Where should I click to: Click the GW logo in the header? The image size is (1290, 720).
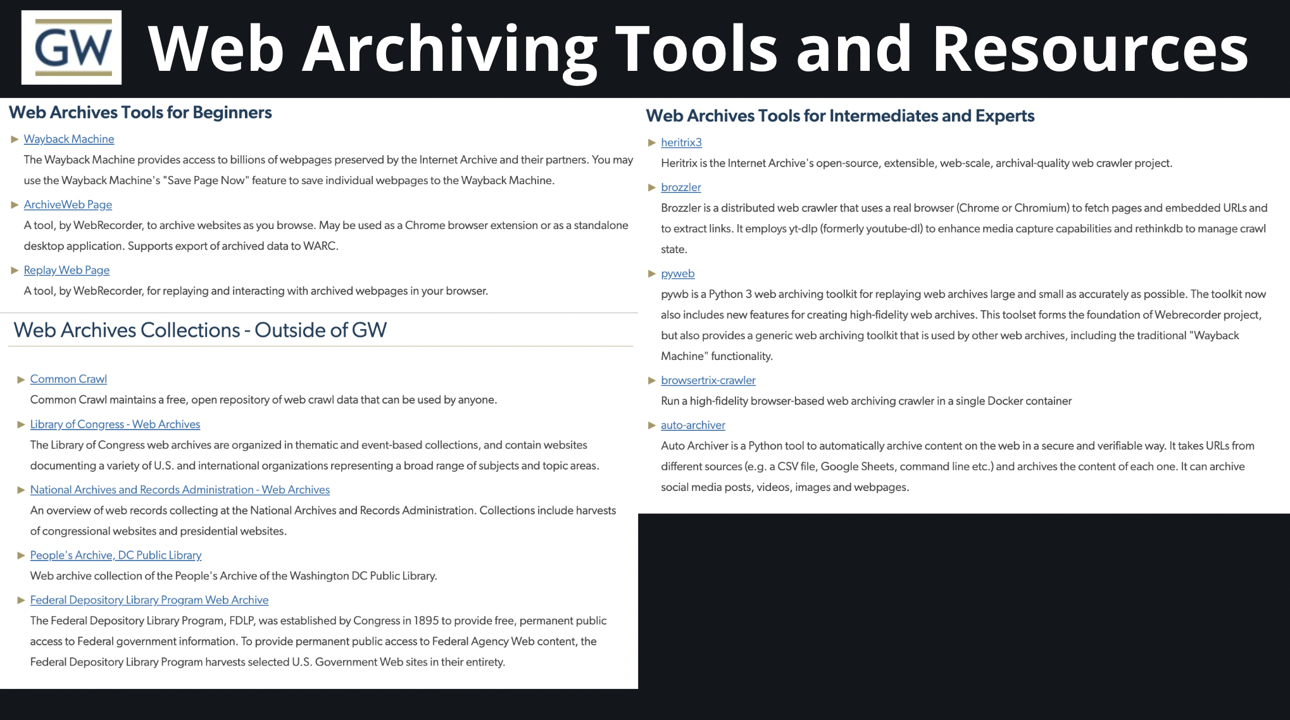72,47
